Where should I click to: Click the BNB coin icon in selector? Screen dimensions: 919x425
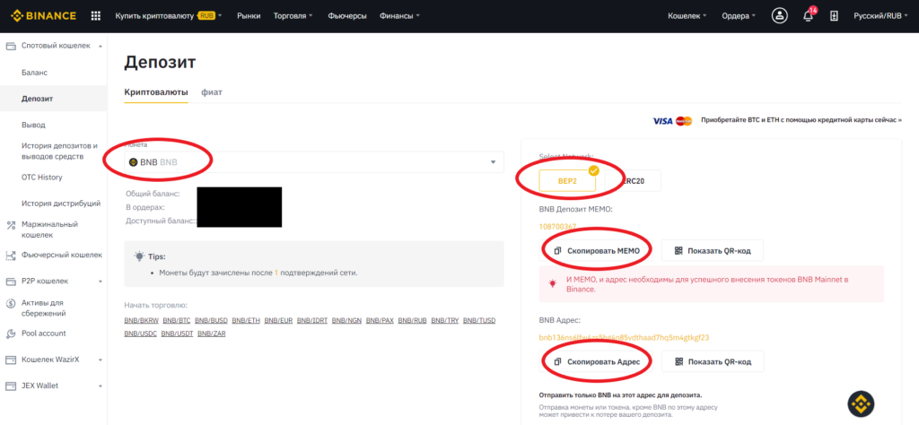[134, 162]
